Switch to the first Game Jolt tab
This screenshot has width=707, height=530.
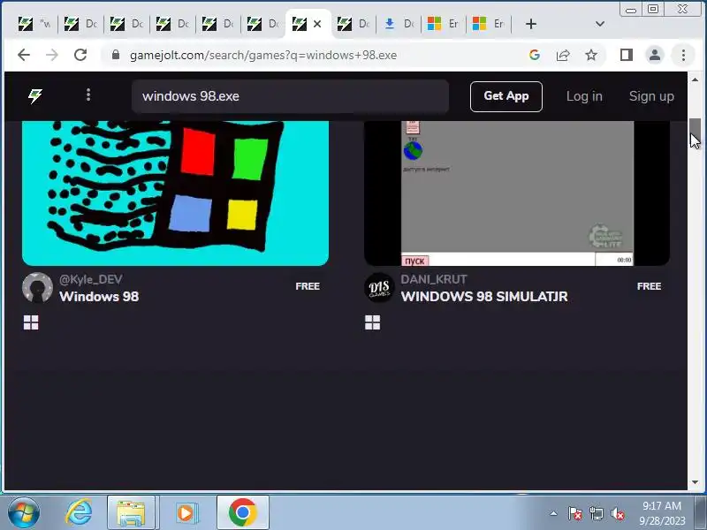click(x=34, y=24)
